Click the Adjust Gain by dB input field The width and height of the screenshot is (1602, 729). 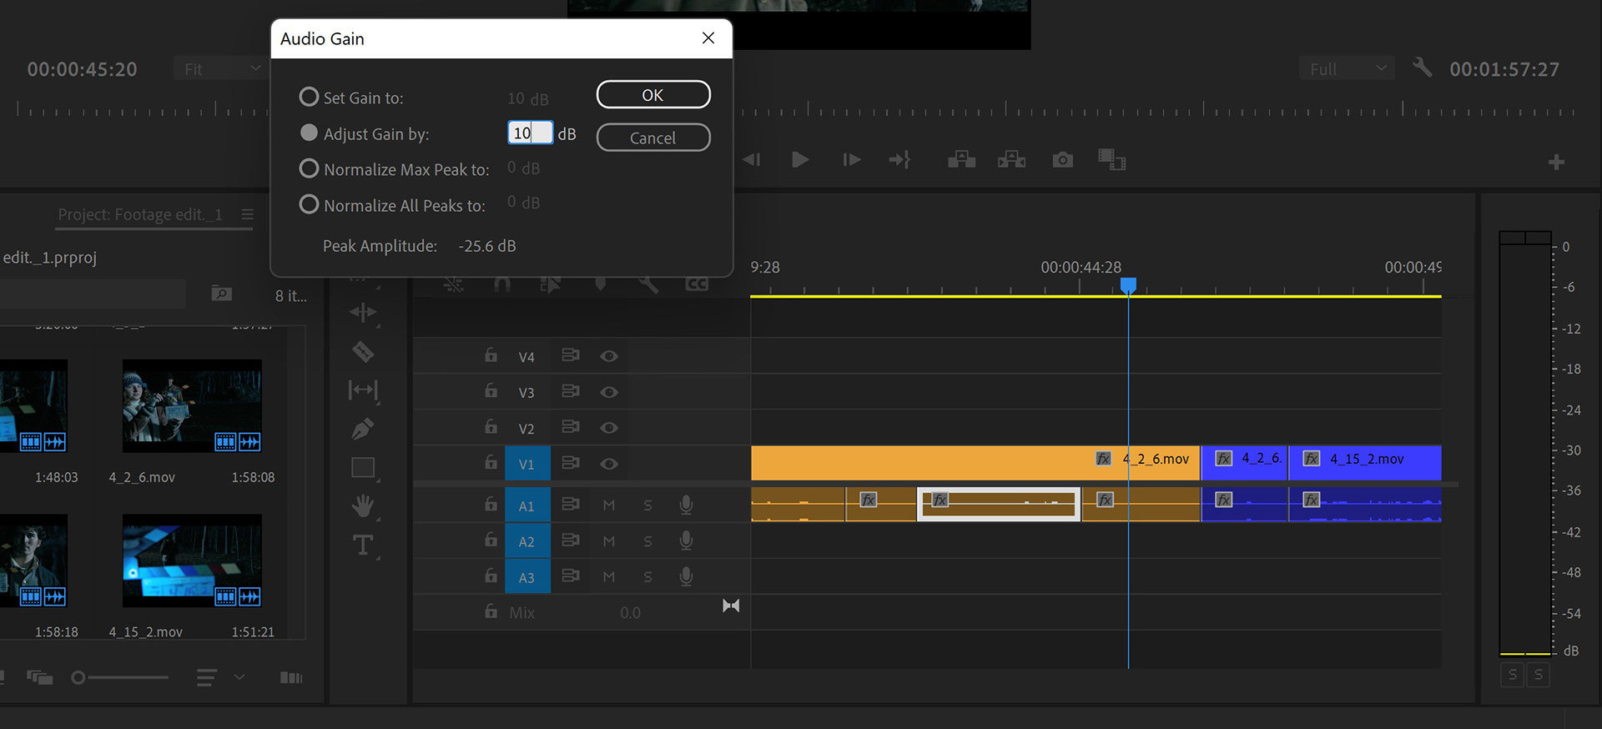click(531, 133)
